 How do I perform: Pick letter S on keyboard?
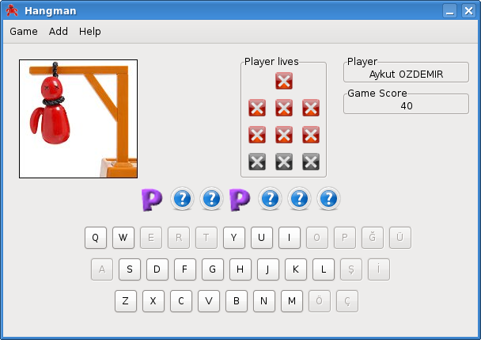[x=129, y=269]
